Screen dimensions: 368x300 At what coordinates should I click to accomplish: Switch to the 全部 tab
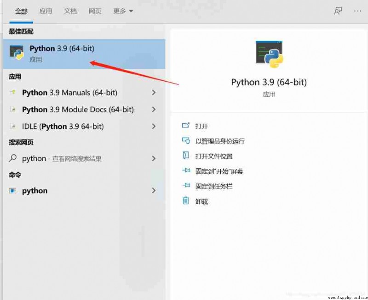tap(21, 11)
